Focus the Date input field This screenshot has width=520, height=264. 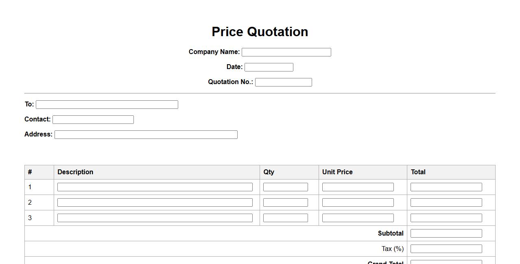click(269, 67)
